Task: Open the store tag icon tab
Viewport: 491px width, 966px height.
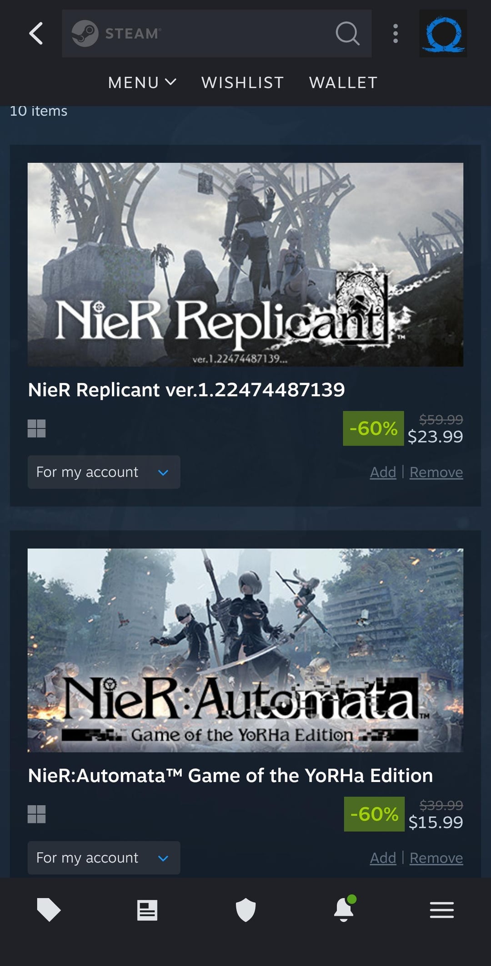Action: pyautogui.click(x=49, y=910)
